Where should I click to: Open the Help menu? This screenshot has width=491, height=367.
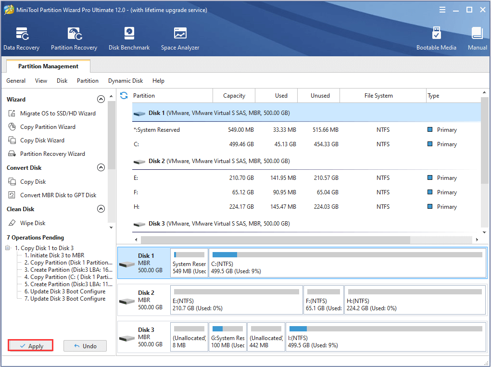158,81
